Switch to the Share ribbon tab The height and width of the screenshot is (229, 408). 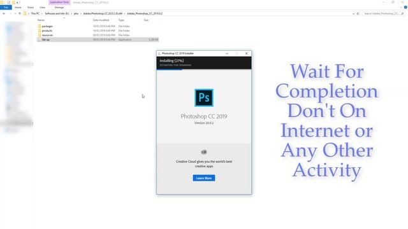(x=31, y=7)
